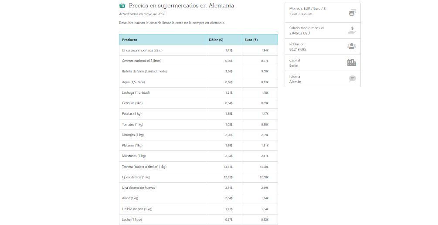Viewport: 438px width, 225px height.
Task: Click the 12,00€ euro price cell
Action: point(264,177)
